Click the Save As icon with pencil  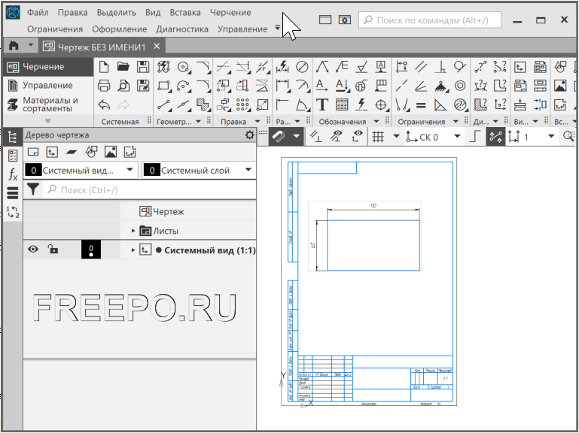(143, 86)
